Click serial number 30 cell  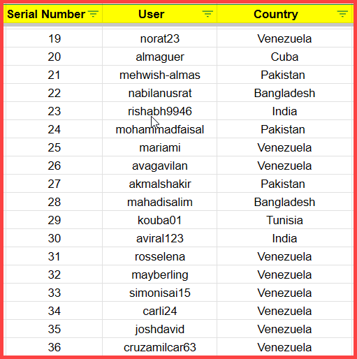pyautogui.click(x=54, y=238)
